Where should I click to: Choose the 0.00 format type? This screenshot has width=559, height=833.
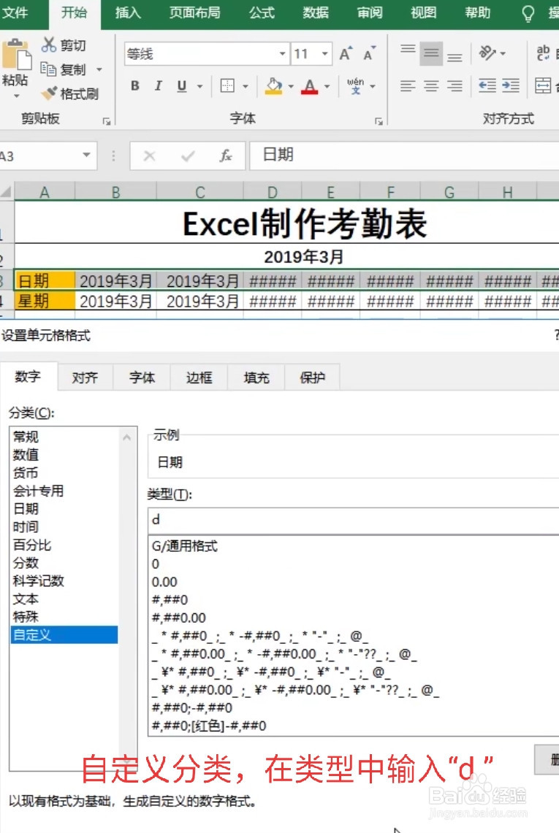[x=164, y=582]
